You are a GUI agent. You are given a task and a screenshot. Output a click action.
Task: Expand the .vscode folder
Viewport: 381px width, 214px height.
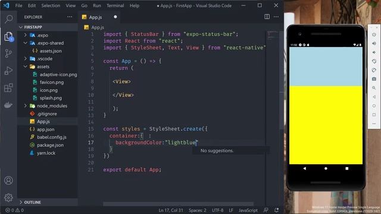pyautogui.click(x=26, y=58)
